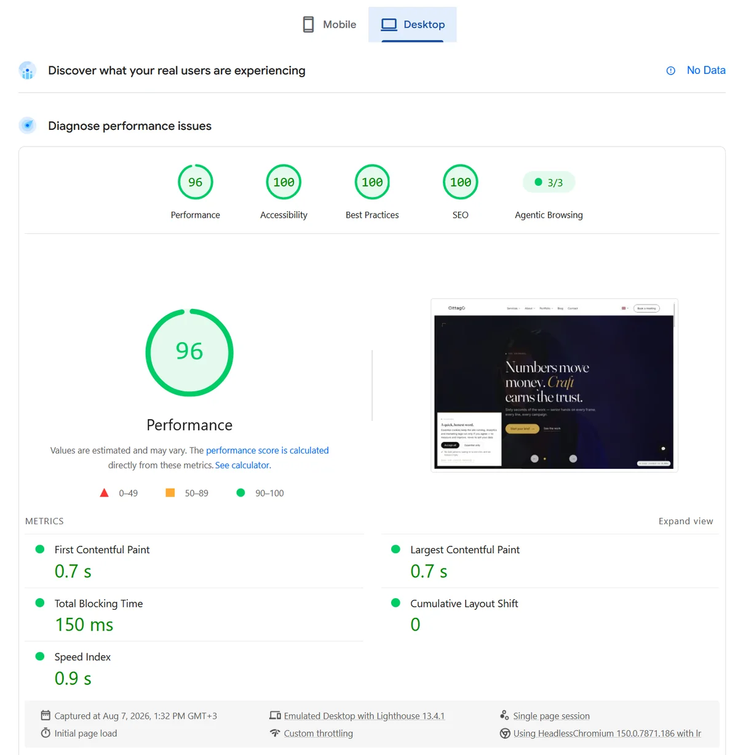Expand Cumulative Layout Shift metric
Viewport: 738px width, 755px height.
click(x=550, y=615)
